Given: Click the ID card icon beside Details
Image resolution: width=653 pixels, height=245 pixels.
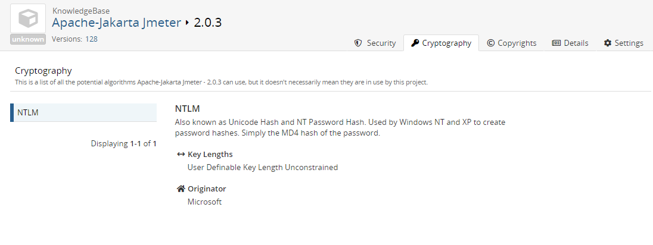Looking at the screenshot, I should tap(556, 43).
